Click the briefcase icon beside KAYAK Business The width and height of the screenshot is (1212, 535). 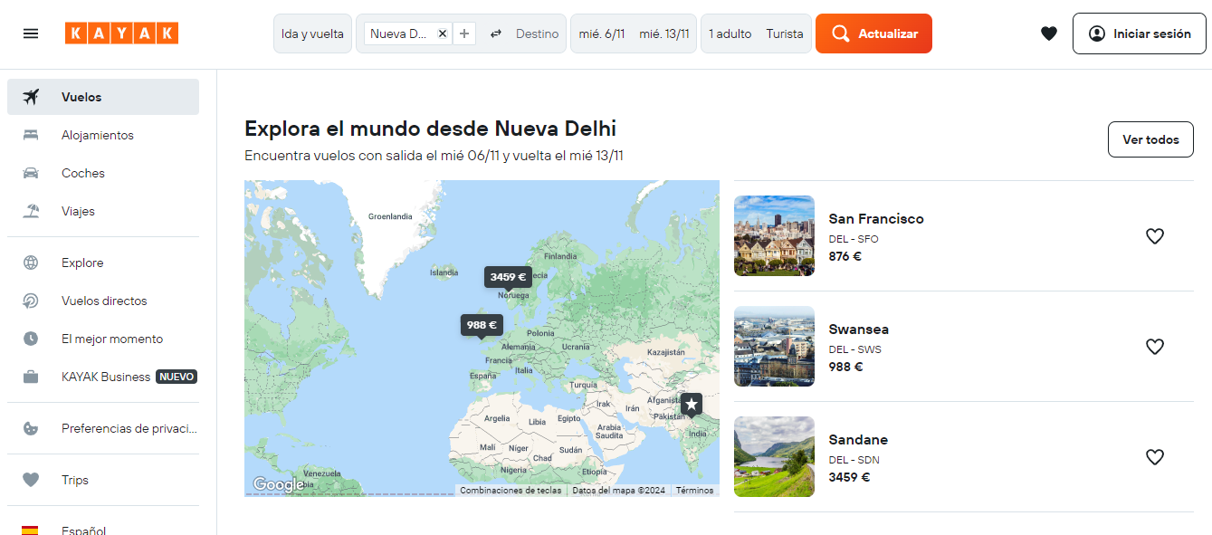(31, 377)
